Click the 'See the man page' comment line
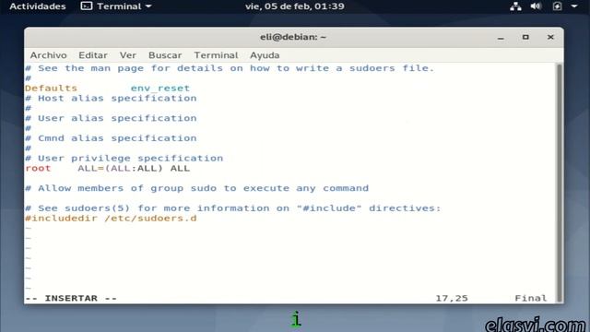This screenshot has height=332, width=590. point(230,68)
